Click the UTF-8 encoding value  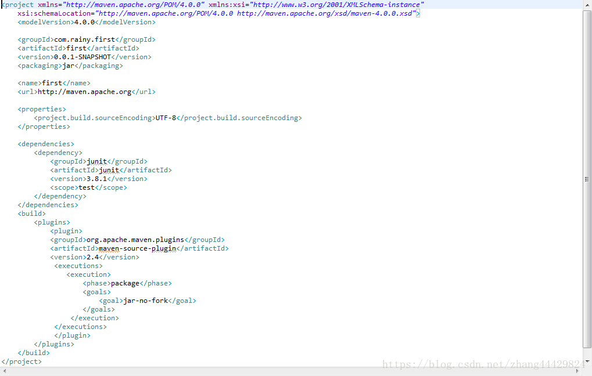166,118
